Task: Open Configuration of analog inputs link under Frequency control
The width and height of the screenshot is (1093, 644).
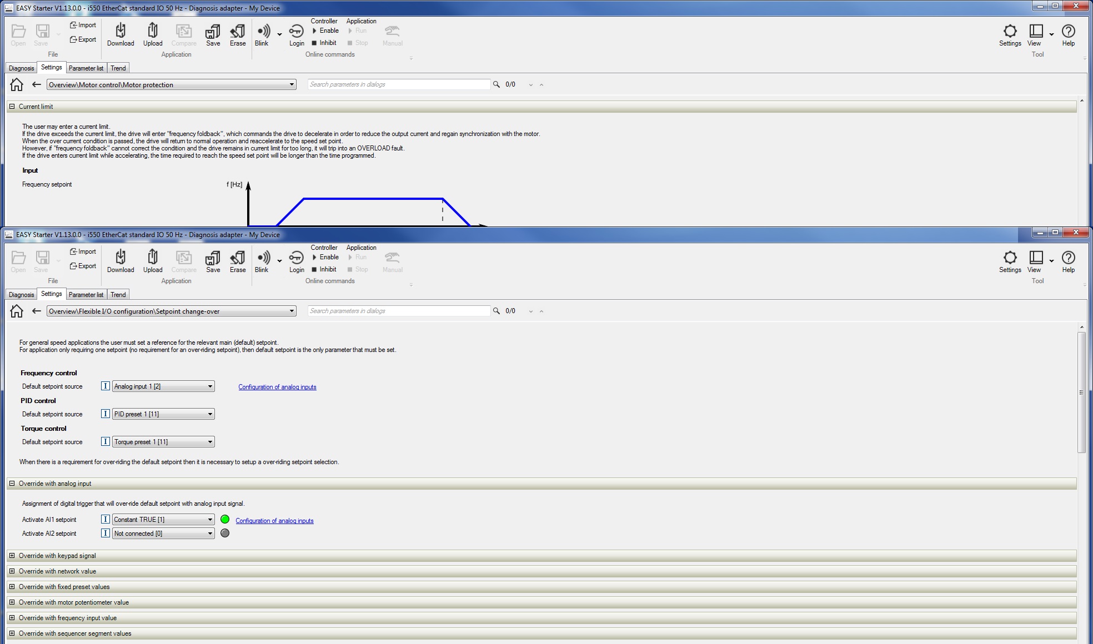Action: coord(277,387)
